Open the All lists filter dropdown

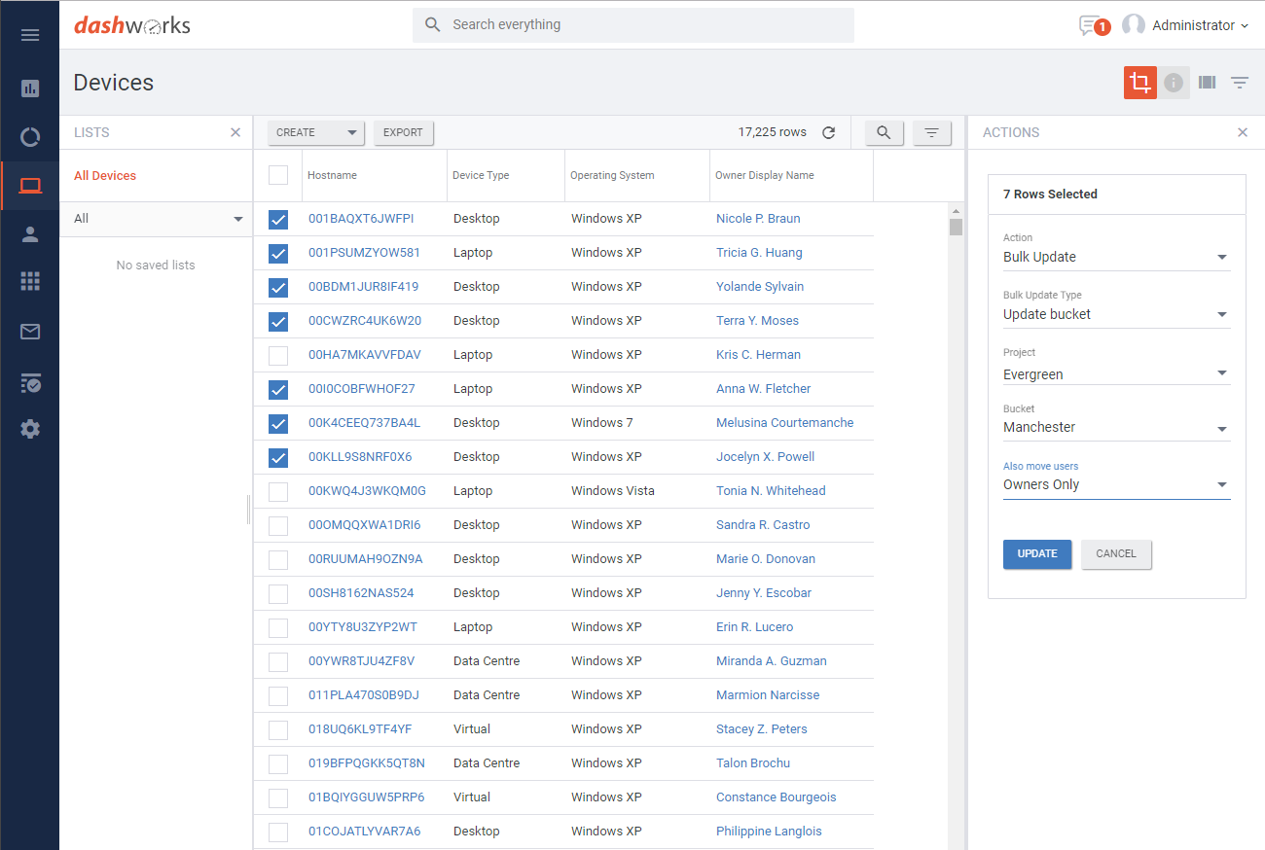(156, 219)
